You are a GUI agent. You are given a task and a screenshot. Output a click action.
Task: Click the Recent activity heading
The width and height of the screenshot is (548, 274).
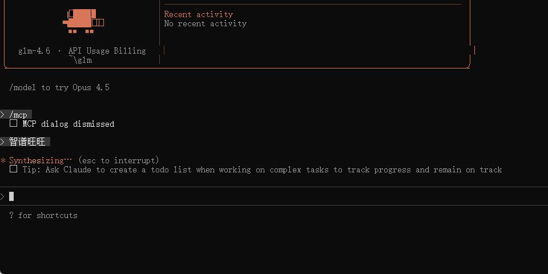tap(198, 14)
